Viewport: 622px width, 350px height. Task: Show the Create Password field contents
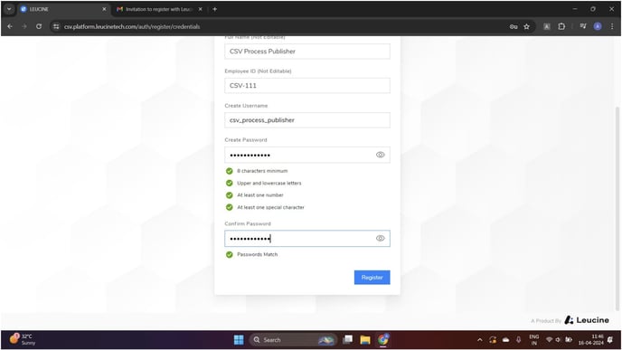(x=380, y=155)
